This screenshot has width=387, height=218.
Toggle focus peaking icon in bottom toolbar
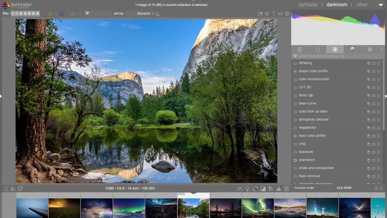tap(239, 189)
